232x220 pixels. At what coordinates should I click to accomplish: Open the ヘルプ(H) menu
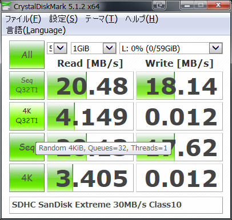pos(142,19)
